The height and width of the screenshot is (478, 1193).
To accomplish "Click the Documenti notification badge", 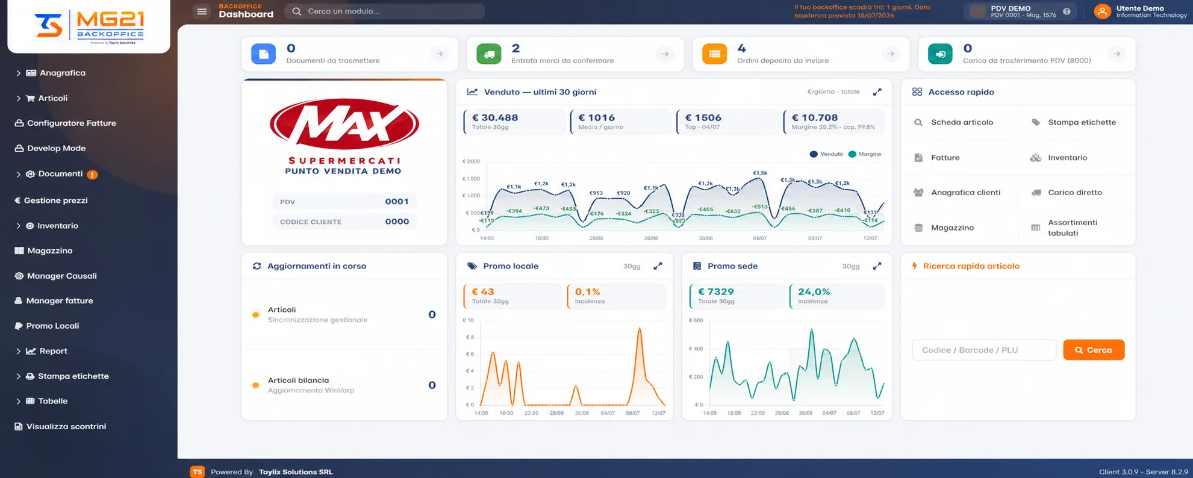I will pos(92,175).
